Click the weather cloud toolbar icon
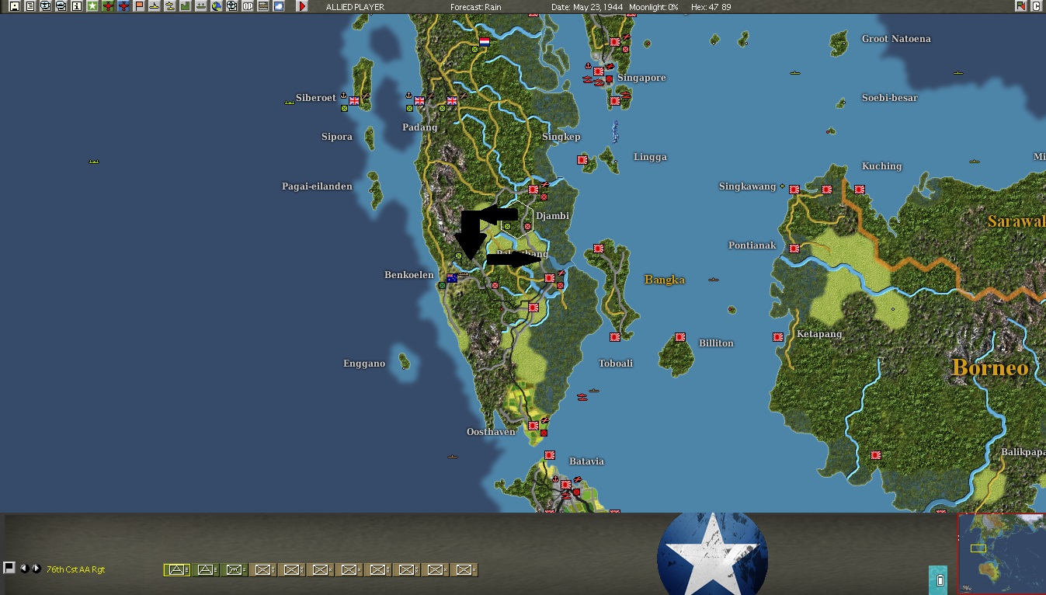Viewport: 1046px width, 595px height. point(279,6)
